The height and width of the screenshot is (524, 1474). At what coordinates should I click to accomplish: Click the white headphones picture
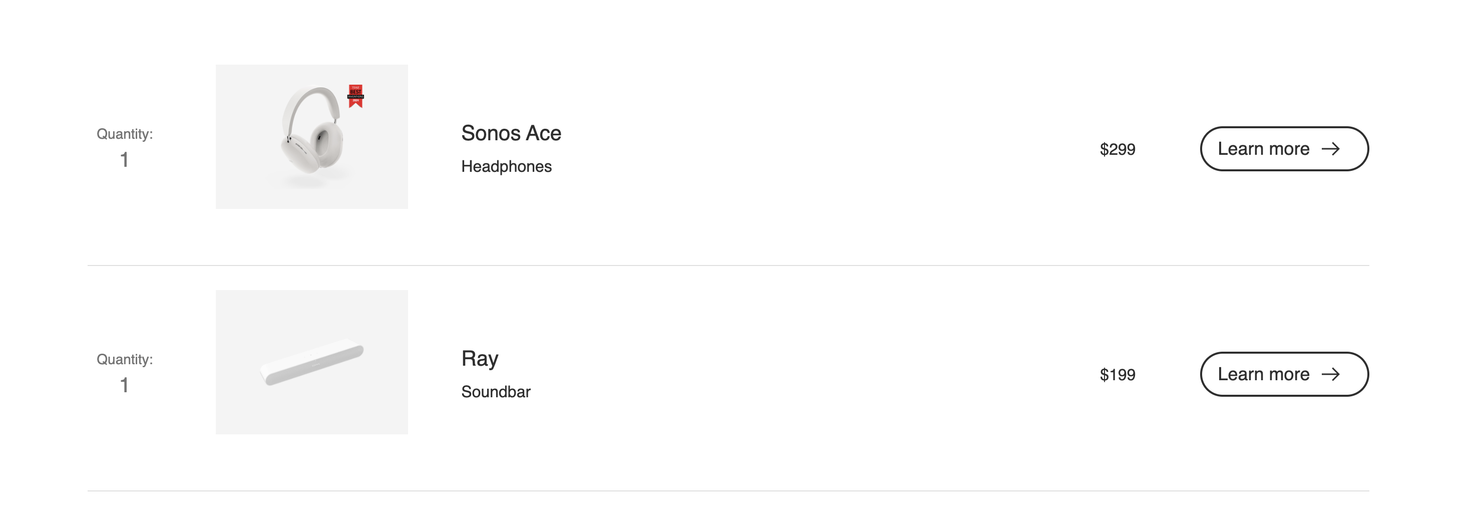313,137
